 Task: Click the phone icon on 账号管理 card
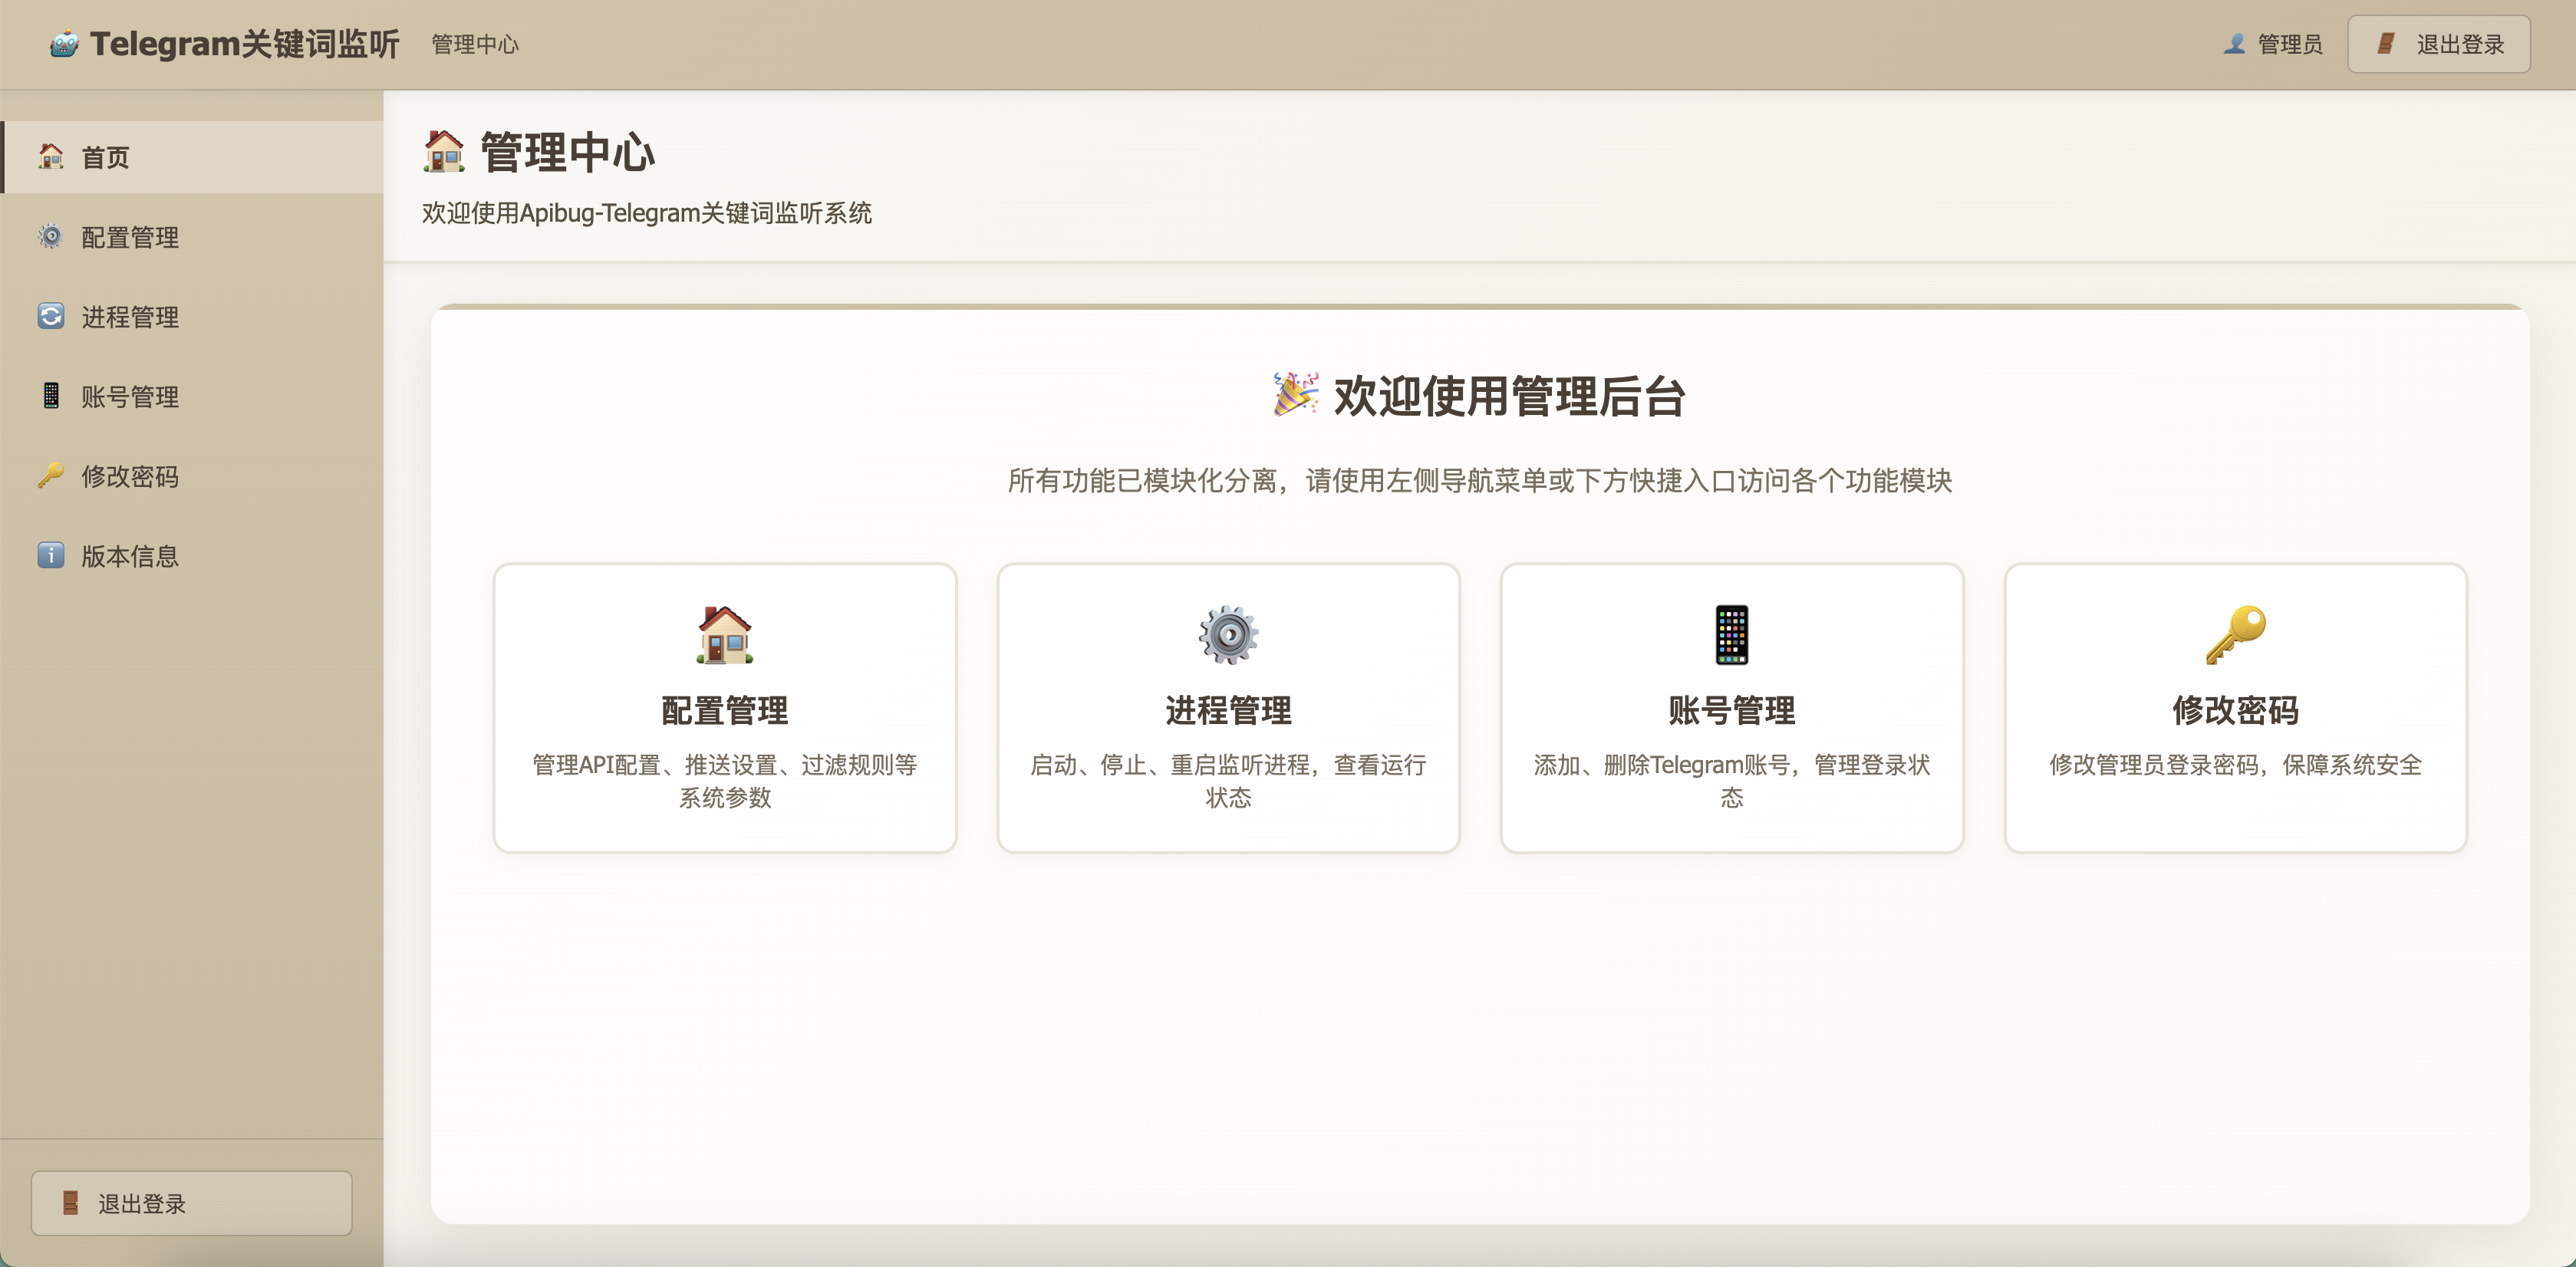tap(1731, 634)
